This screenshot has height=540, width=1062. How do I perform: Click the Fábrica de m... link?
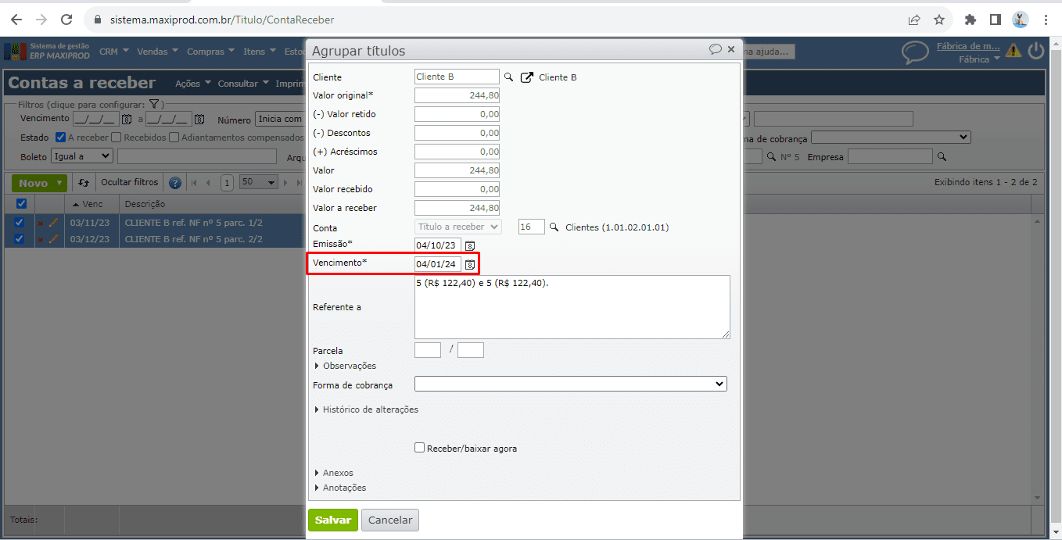(x=968, y=46)
